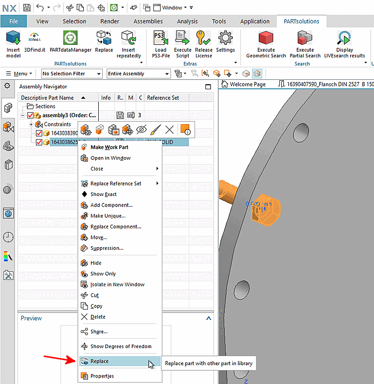Switch to the Assemblies tab
The width and height of the screenshot is (374, 384).
pos(148,21)
